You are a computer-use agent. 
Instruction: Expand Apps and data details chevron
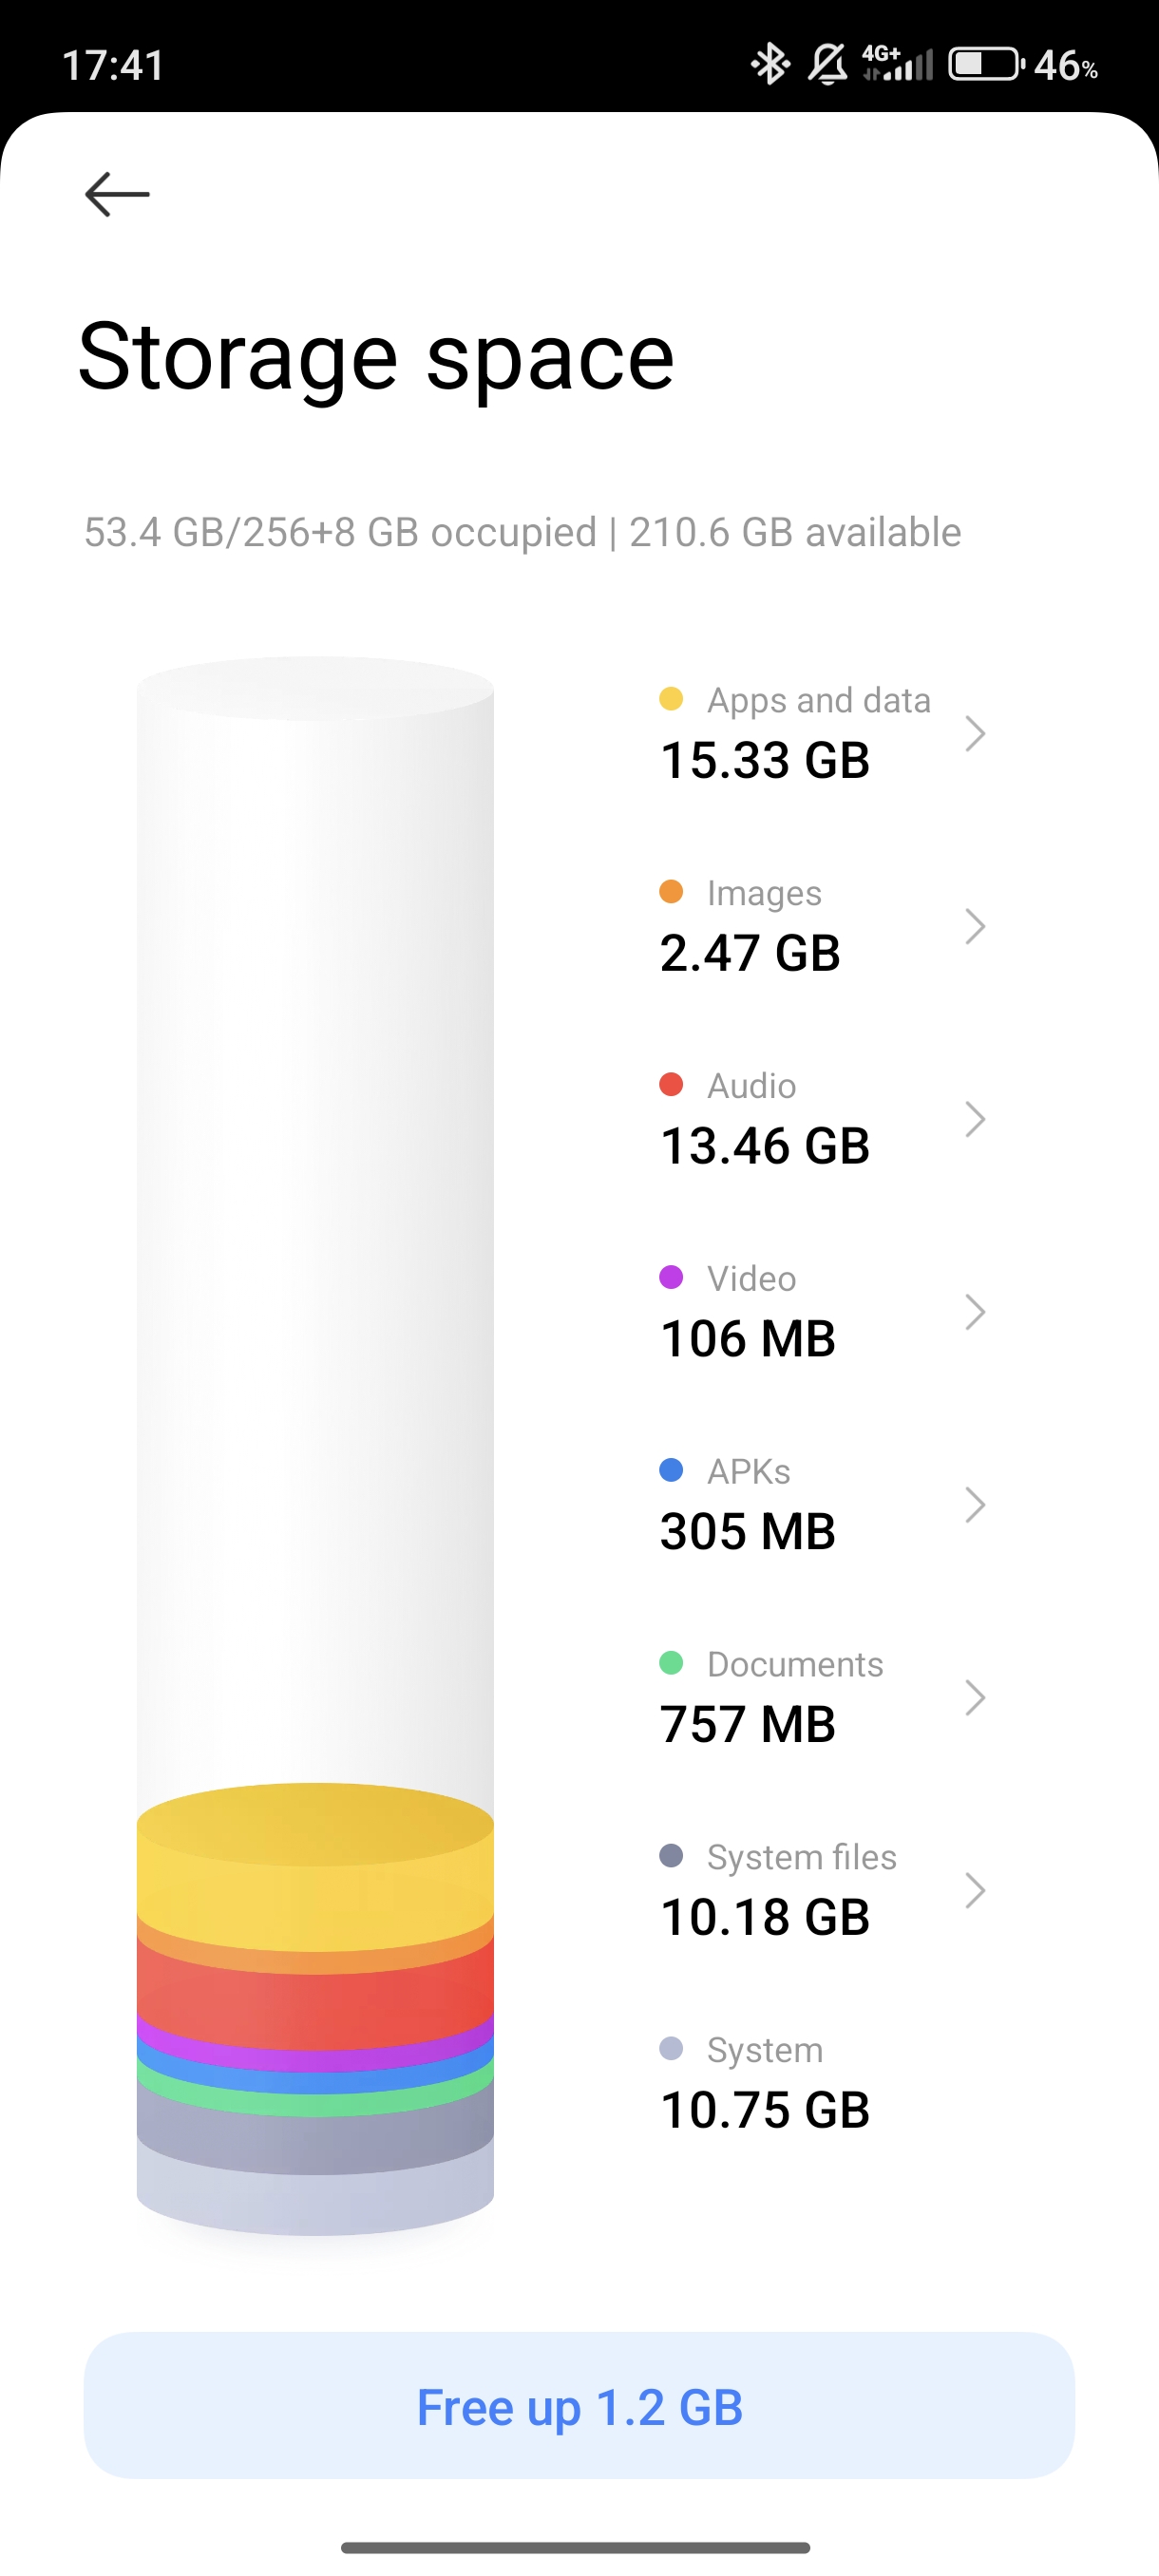(975, 734)
